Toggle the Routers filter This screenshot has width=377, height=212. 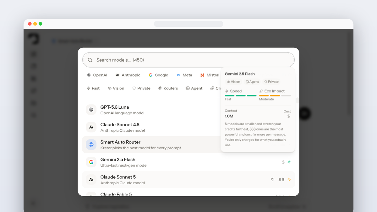(x=168, y=88)
